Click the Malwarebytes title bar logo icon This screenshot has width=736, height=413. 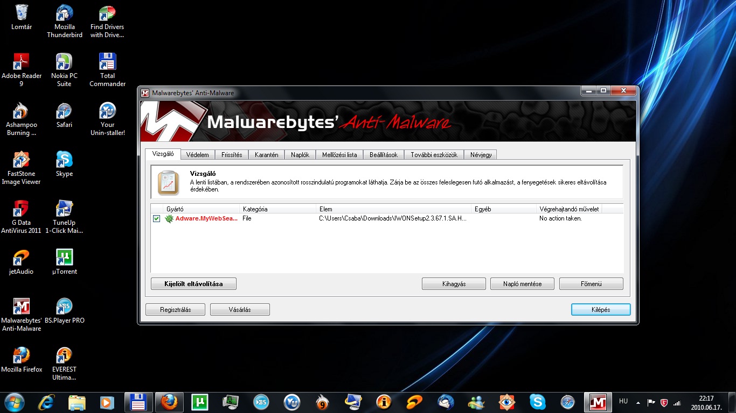coord(144,93)
